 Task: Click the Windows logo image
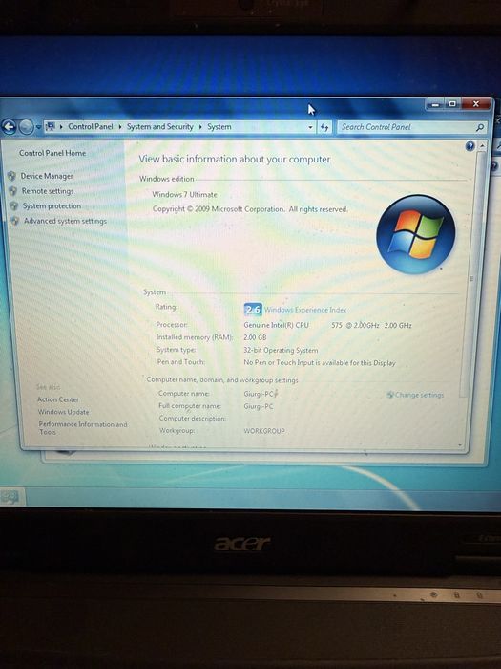(416, 234)
